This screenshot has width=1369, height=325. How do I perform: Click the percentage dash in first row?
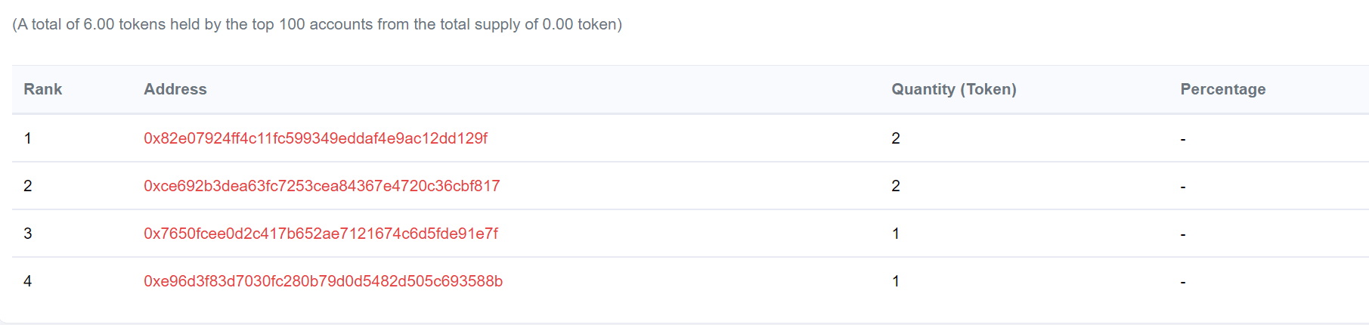[x=1183, y=139]
